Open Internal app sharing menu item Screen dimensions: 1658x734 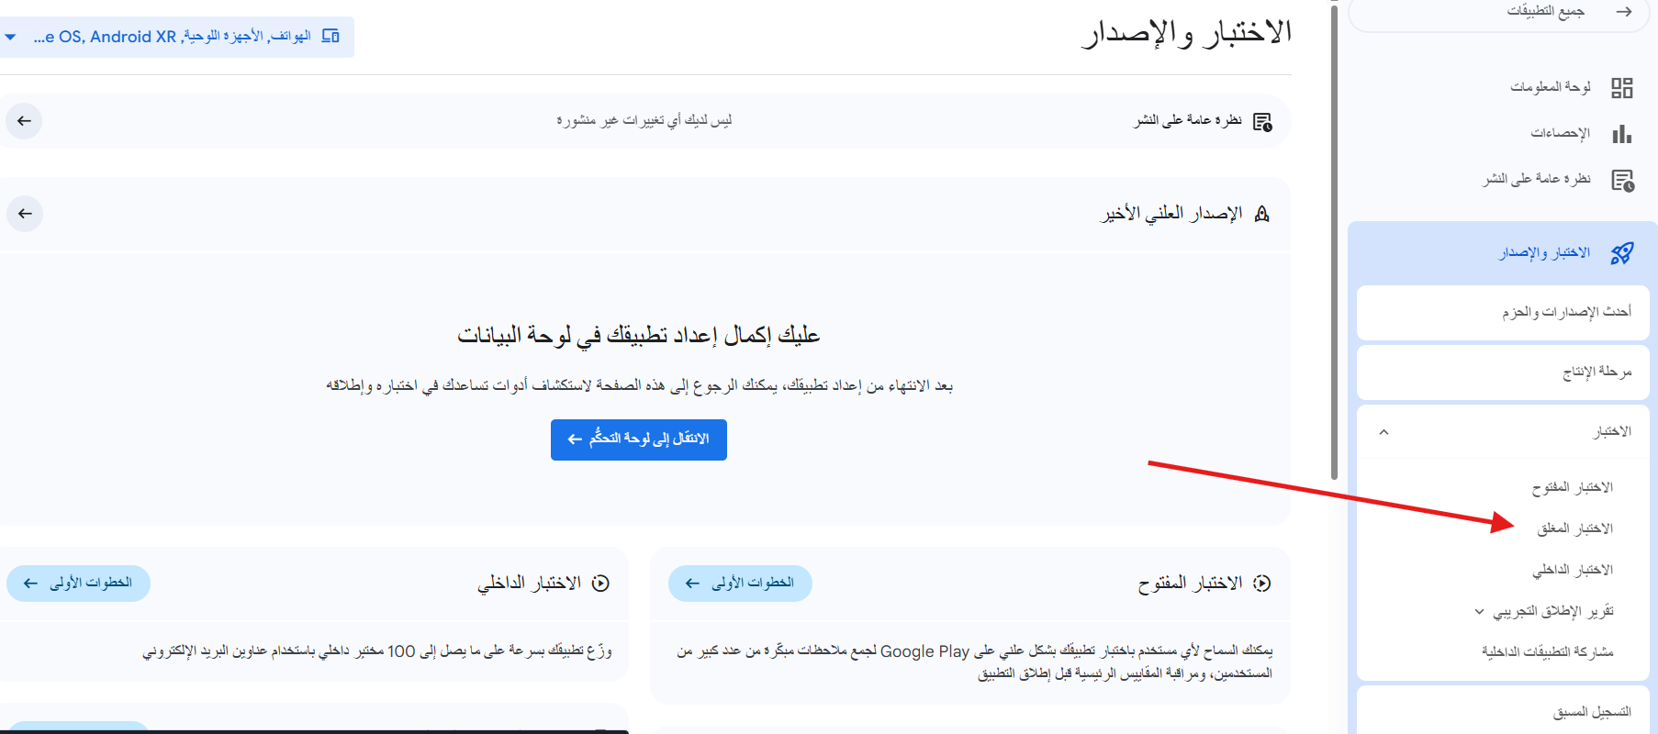point(1547,652)
